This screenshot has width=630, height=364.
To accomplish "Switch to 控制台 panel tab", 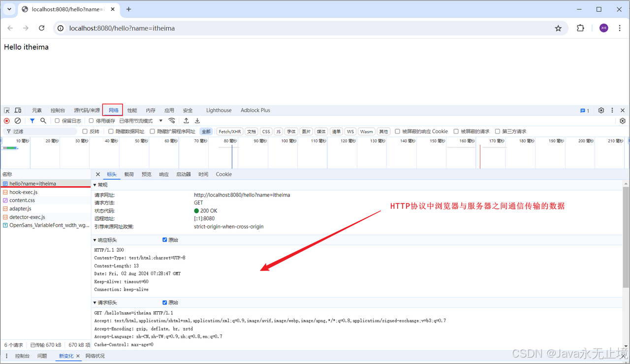I will point(58,110).
